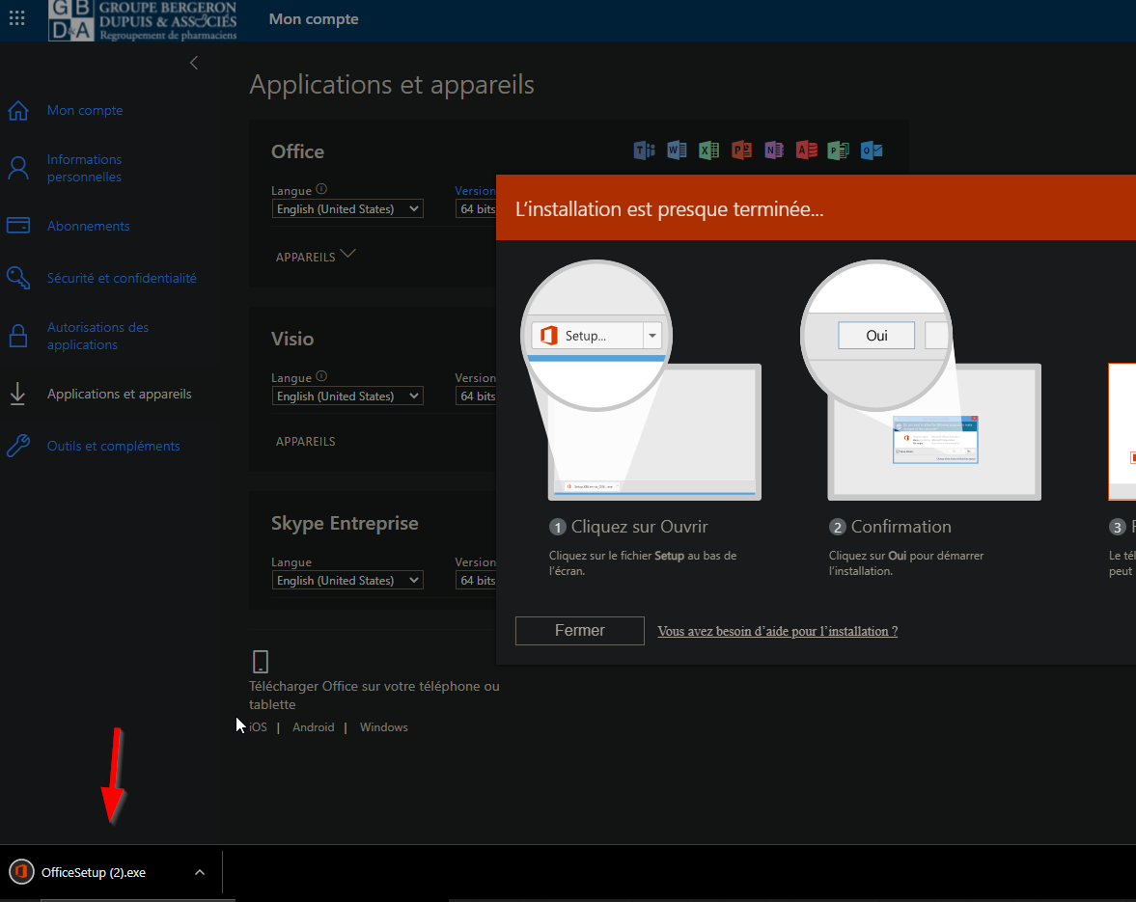Click the info icon next to Office Langue
This screenshot has width=1136, height=902.
point(321,189)
